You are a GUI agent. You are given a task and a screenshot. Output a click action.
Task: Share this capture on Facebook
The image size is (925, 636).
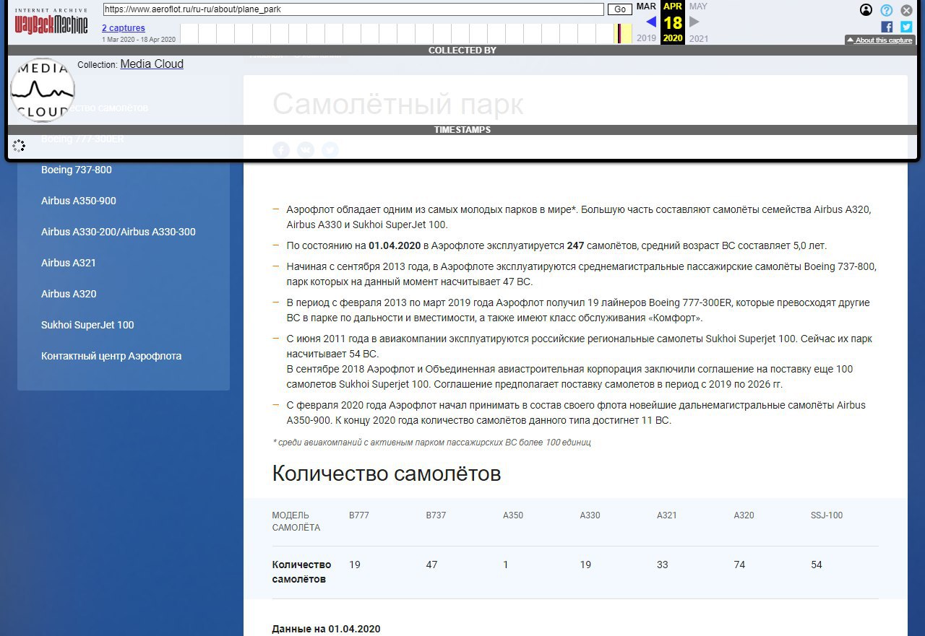[887, 27]
